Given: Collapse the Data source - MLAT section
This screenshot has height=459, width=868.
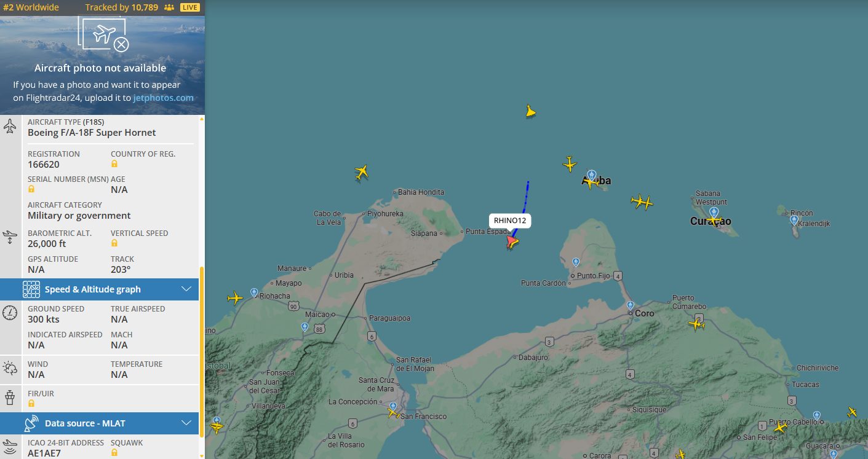Looking at the screenshot, I should click(99, 423).
